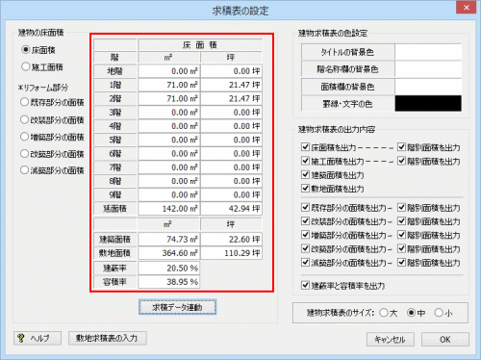This screenshot has height=360, width=481.
Task: Toggle 階別面積を出力 beside 減築部分の面積を出力
Action: (401, 263)
